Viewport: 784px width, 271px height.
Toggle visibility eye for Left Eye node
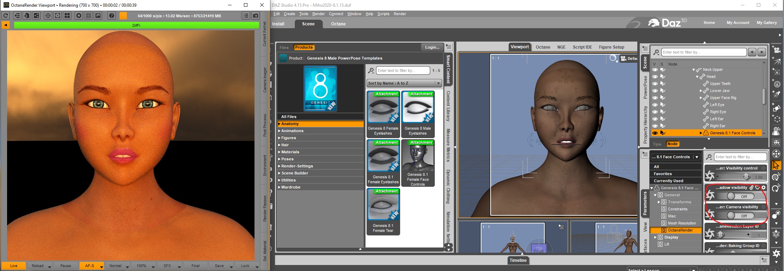[x=655, y=105]
